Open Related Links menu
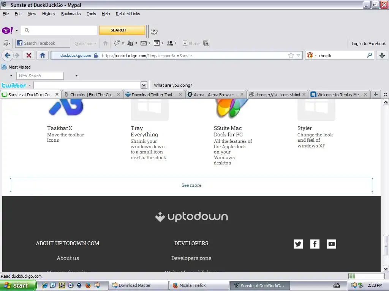The width and height of the screenshot is (389, 291). click(128, 14)
